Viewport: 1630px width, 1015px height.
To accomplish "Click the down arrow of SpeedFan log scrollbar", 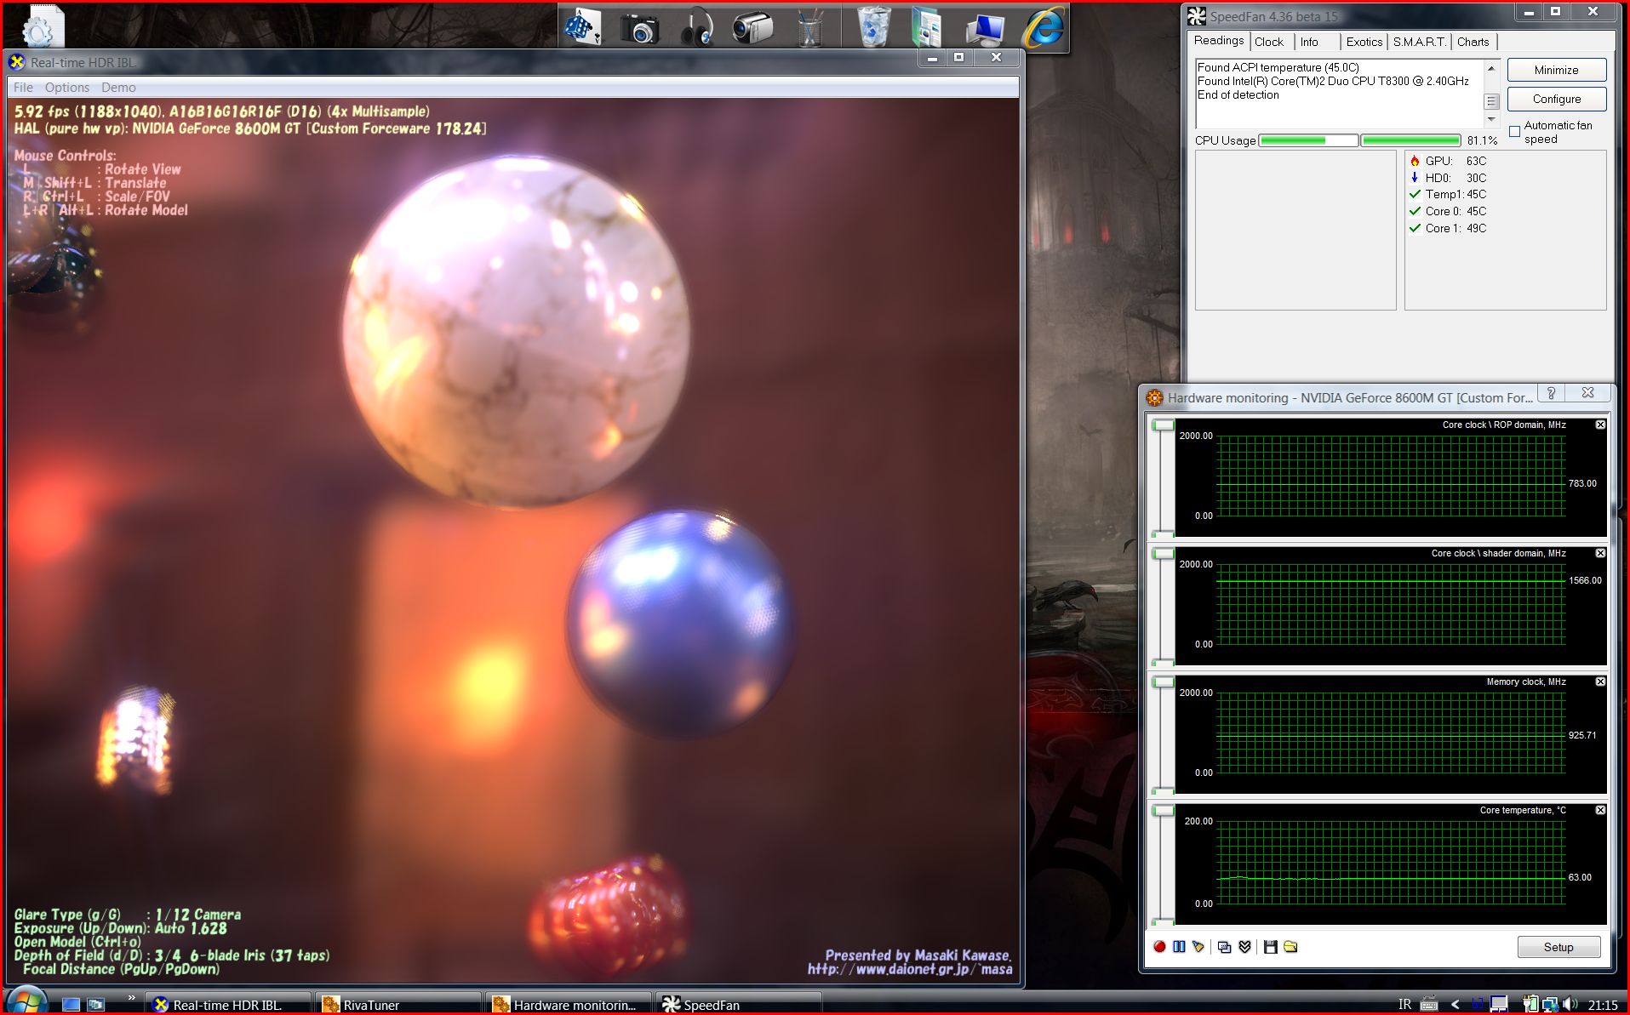I will coord(1490,120).
